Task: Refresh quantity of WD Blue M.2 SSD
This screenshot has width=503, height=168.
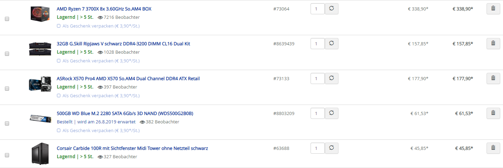Action: (x=331, y=113)
